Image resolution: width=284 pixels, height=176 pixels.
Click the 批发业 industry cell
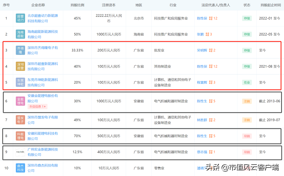coord(159,50)
